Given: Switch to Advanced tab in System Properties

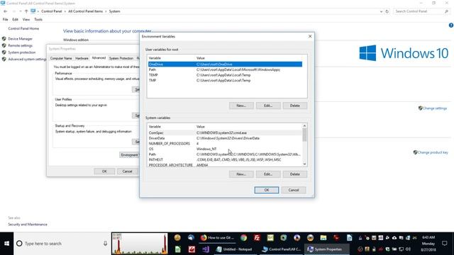Looking at the screenshot, I should pos(99,58).
